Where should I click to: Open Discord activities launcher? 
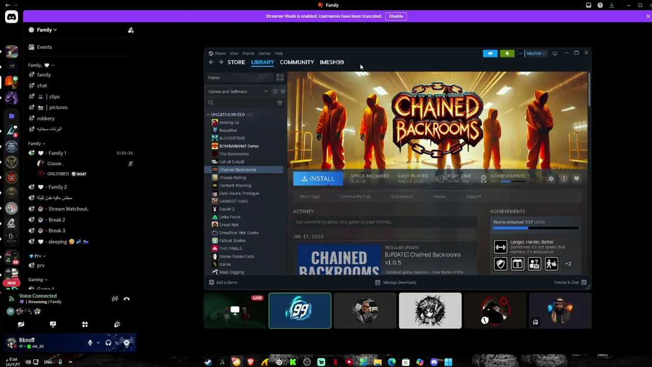click(85, 324)
